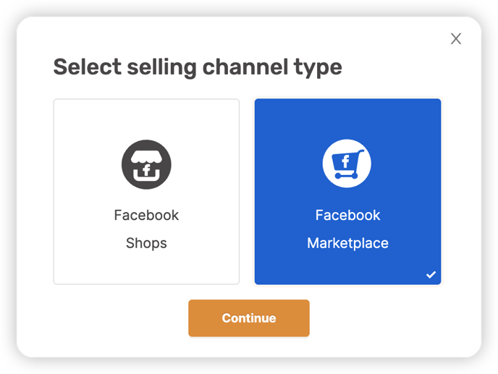
Task: Click "Facebook" text inside the Marketplace card
Action: pyautogui.click(x=347, y=216)
